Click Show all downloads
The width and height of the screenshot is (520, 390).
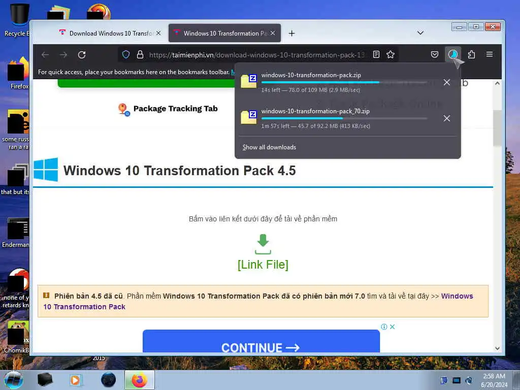click(x=269, y=147)
